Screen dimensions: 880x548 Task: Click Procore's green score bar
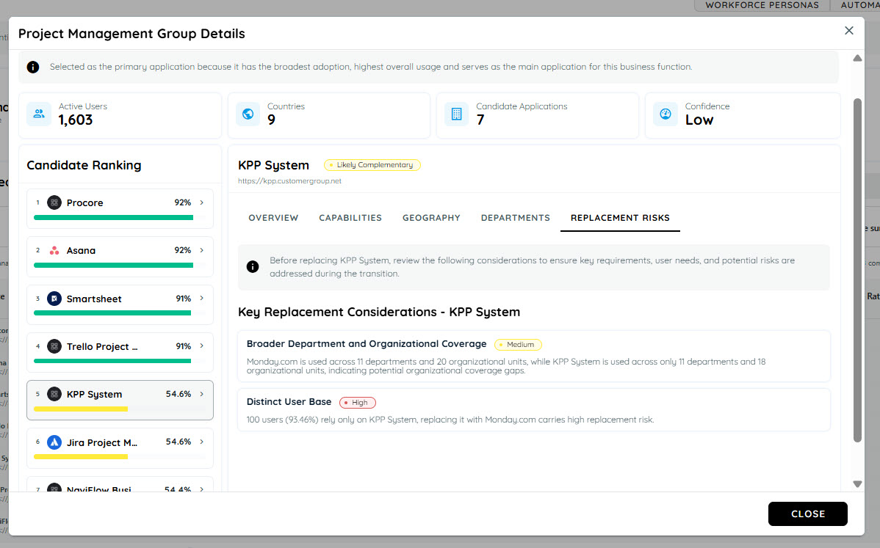[x=113, y=217]
